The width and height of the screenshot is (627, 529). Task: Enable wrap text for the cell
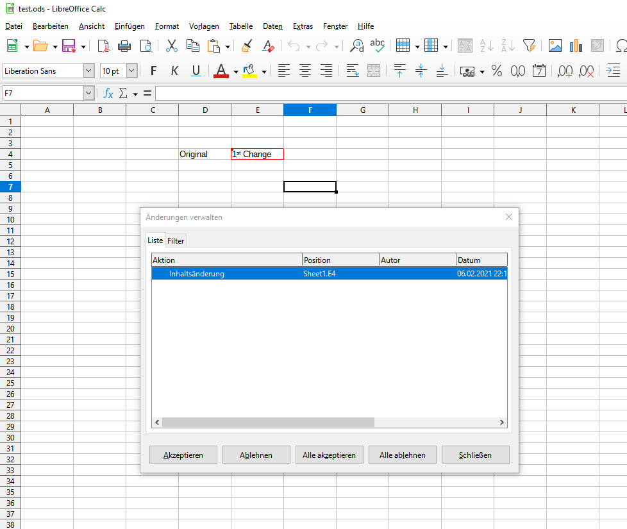353,71
